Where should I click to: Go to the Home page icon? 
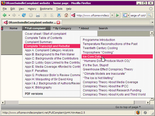tap(66, 15)
